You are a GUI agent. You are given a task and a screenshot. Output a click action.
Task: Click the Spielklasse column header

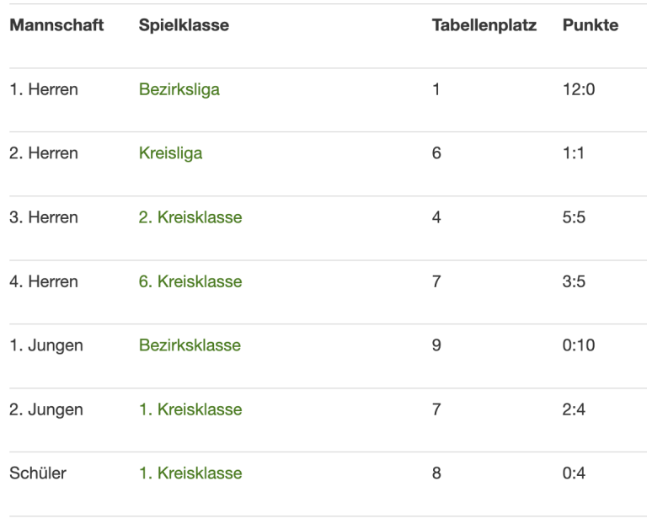[184, 25]
